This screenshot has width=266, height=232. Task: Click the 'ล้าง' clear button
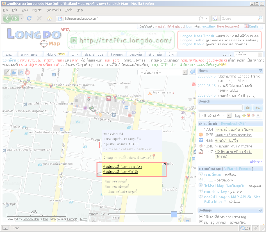(258, 108)
